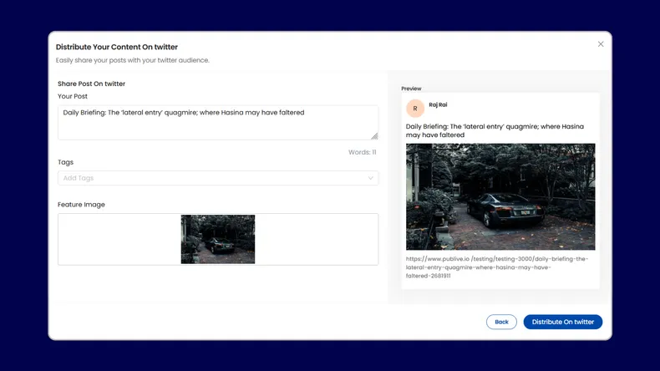The image size is (660, 371).
Task: Click the Your Post field label
Action: pyautogui.click(x=73, y=97)
